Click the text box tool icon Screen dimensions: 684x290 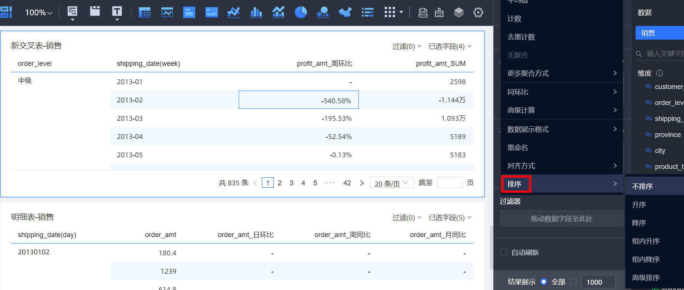[117, 12]
